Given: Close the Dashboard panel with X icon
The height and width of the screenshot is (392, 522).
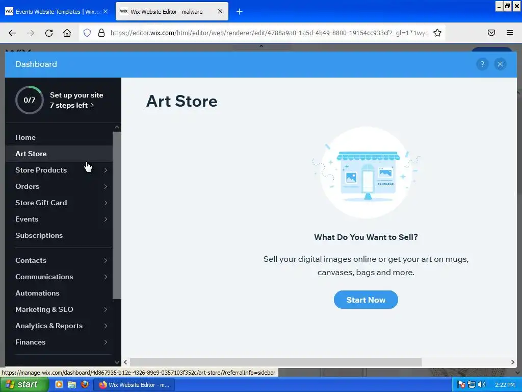Looking at the screenshot, I should pos(500,64).
